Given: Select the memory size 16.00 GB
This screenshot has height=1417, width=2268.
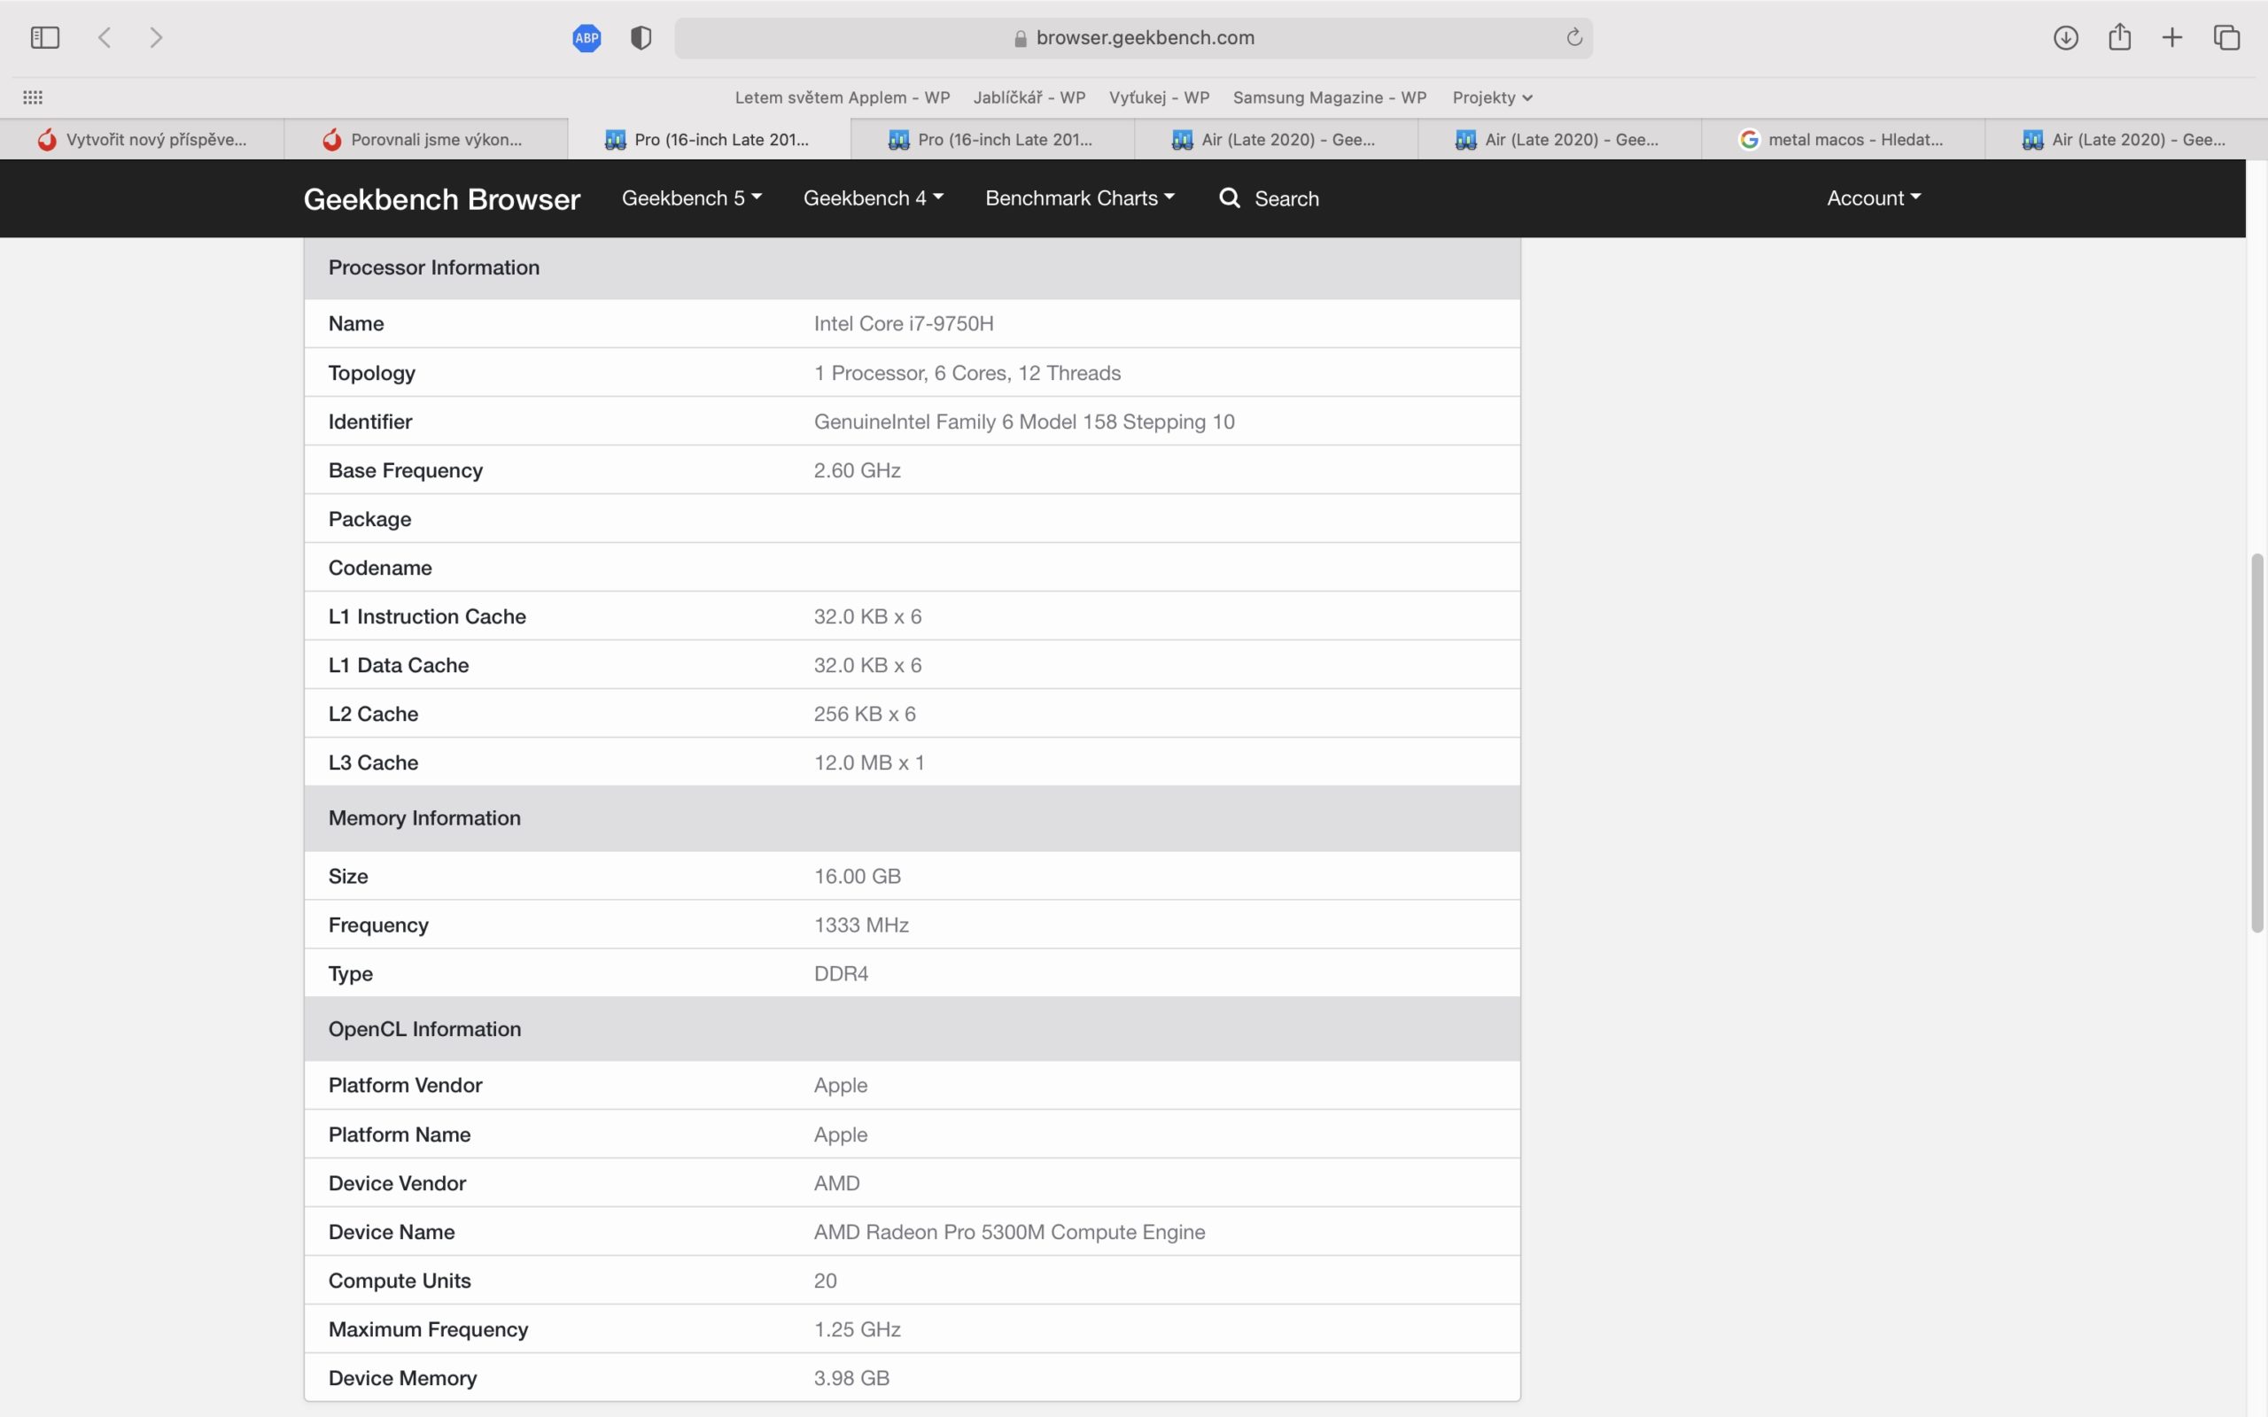Looking at the screenshot, I should tap(857, 876).
